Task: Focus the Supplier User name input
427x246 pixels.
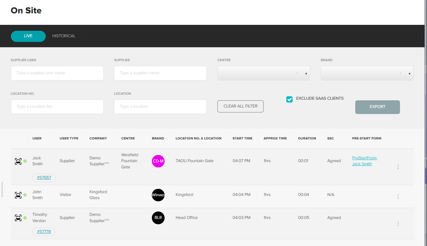Action: click(57, 73)
